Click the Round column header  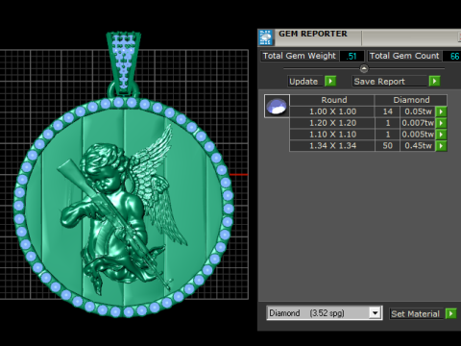332,100
